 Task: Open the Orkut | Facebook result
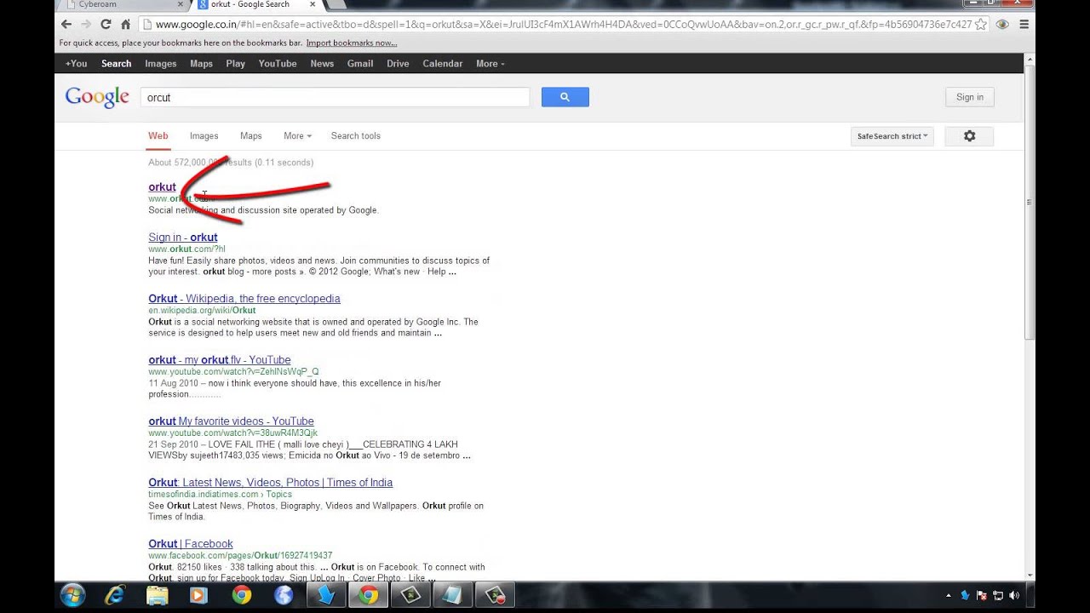tap(190, 544)
